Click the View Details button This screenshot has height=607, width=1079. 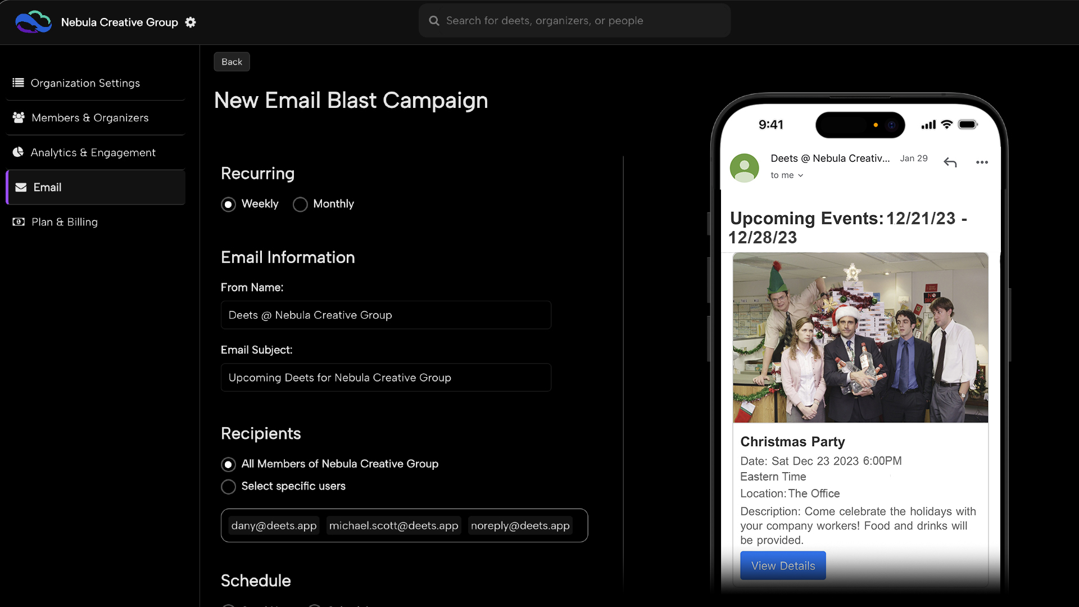[782, 565]
